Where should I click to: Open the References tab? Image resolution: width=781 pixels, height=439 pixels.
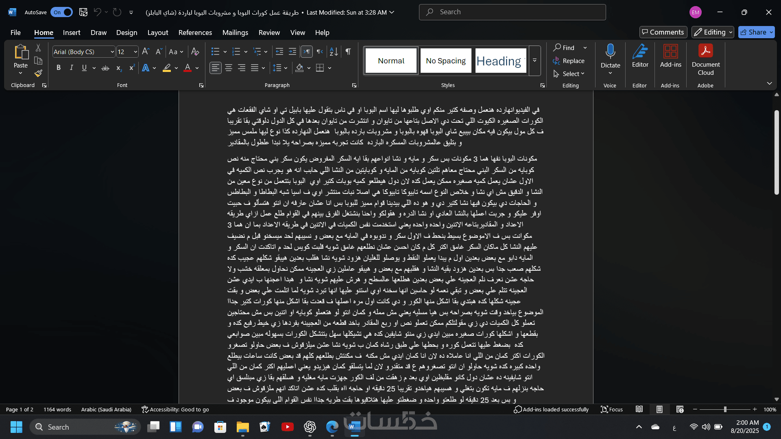tap(195, 33)
